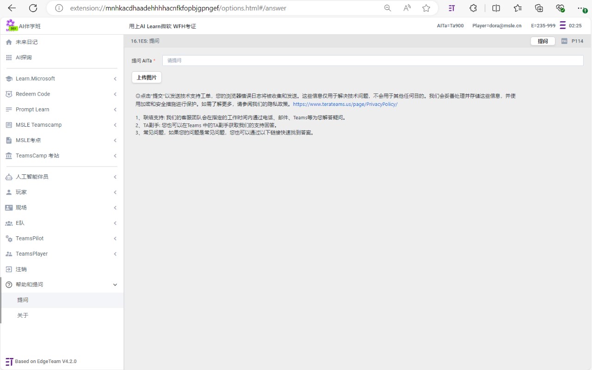Expand the E队 chevron
The height and width of the screenshot is (370, 592).
pyautogui.click(x=115, y=223)
